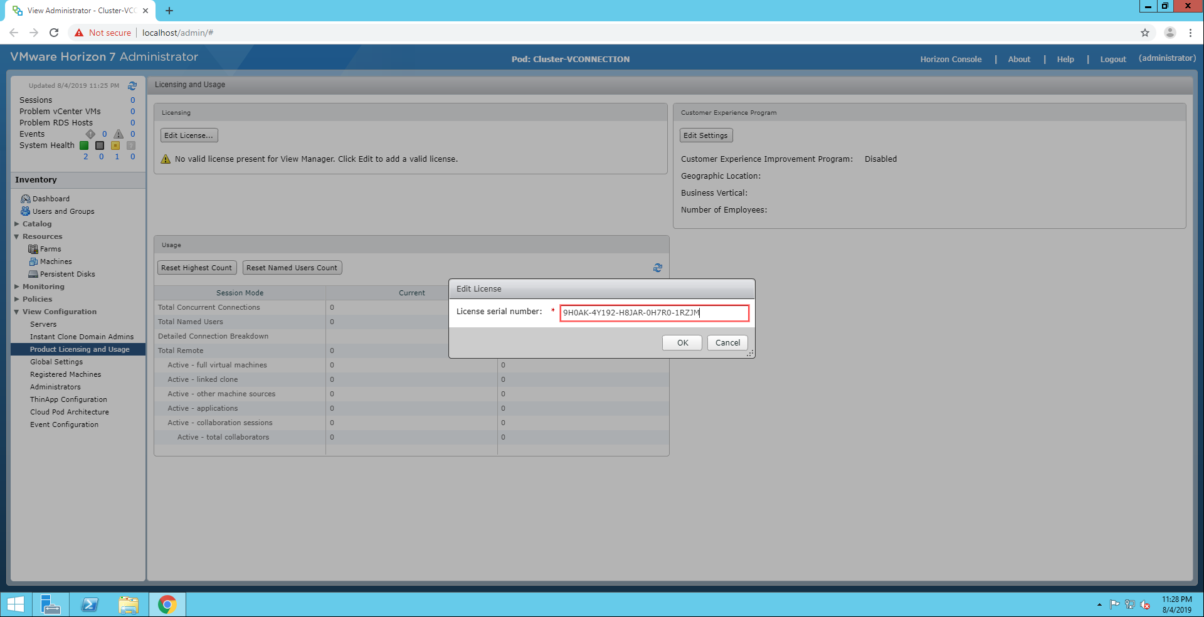Open the Help link in the header

point(1065,60)
